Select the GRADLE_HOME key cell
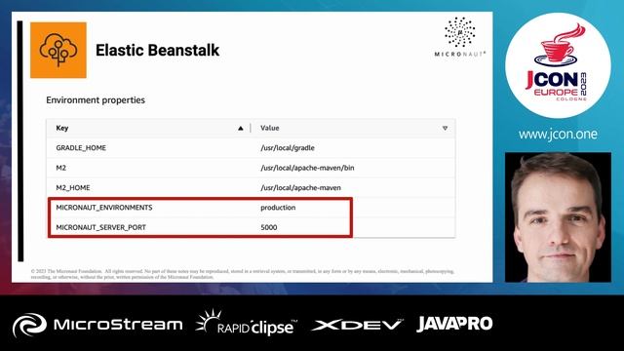 (x=81, y=147)
